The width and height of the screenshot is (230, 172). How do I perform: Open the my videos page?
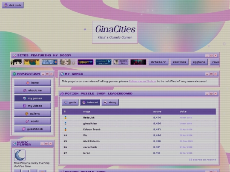[x=32, y=106]
